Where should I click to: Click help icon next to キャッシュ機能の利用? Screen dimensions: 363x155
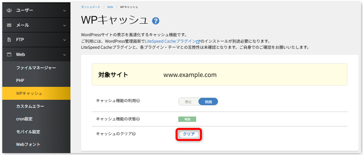[138, 101]
